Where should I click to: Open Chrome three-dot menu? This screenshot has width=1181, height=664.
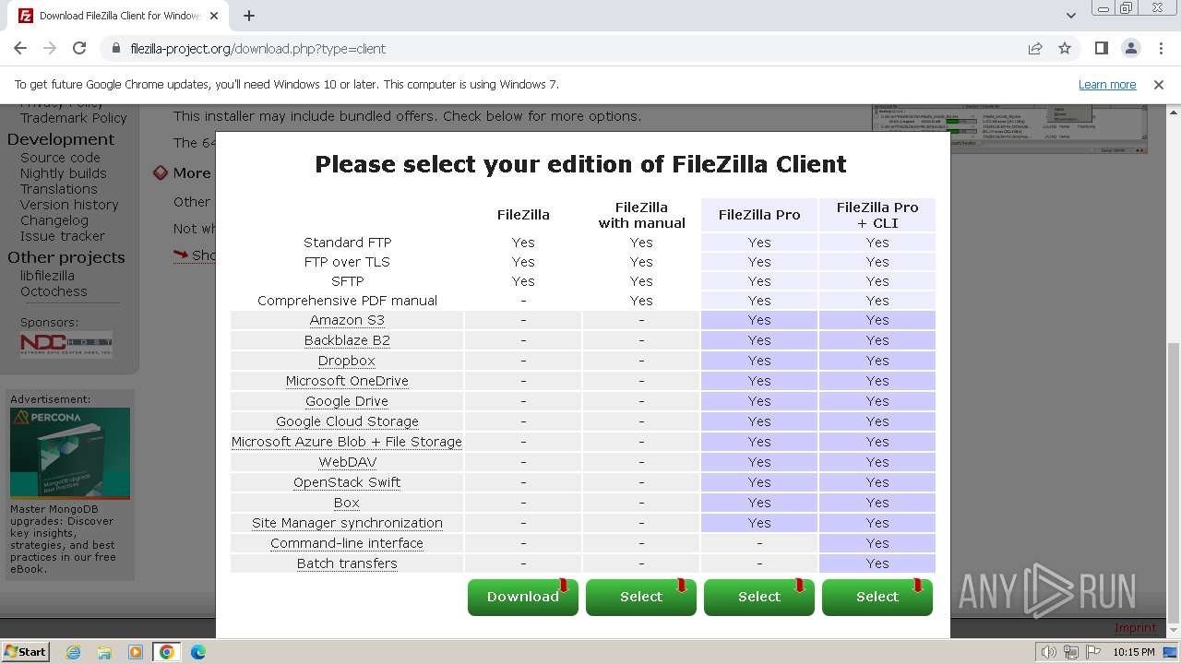coord(1160,49)
